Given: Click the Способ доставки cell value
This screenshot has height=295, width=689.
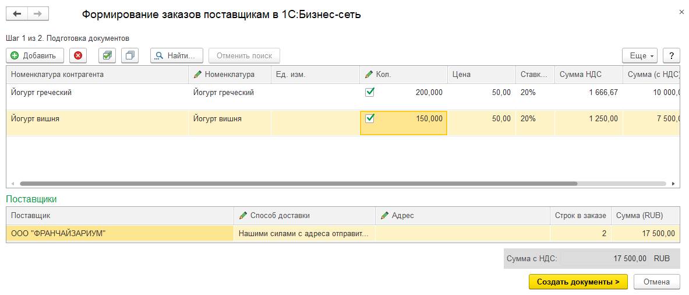Looking at the screenshot, I should tap(302, 233).
